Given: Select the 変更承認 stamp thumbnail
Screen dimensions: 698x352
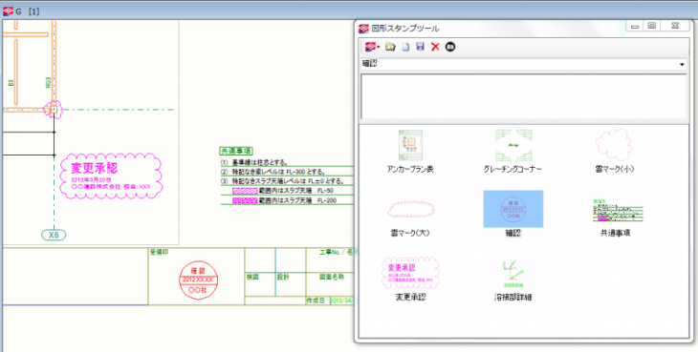Looking at the screenshot, I should pyautogui.click(x=410, y=272).
